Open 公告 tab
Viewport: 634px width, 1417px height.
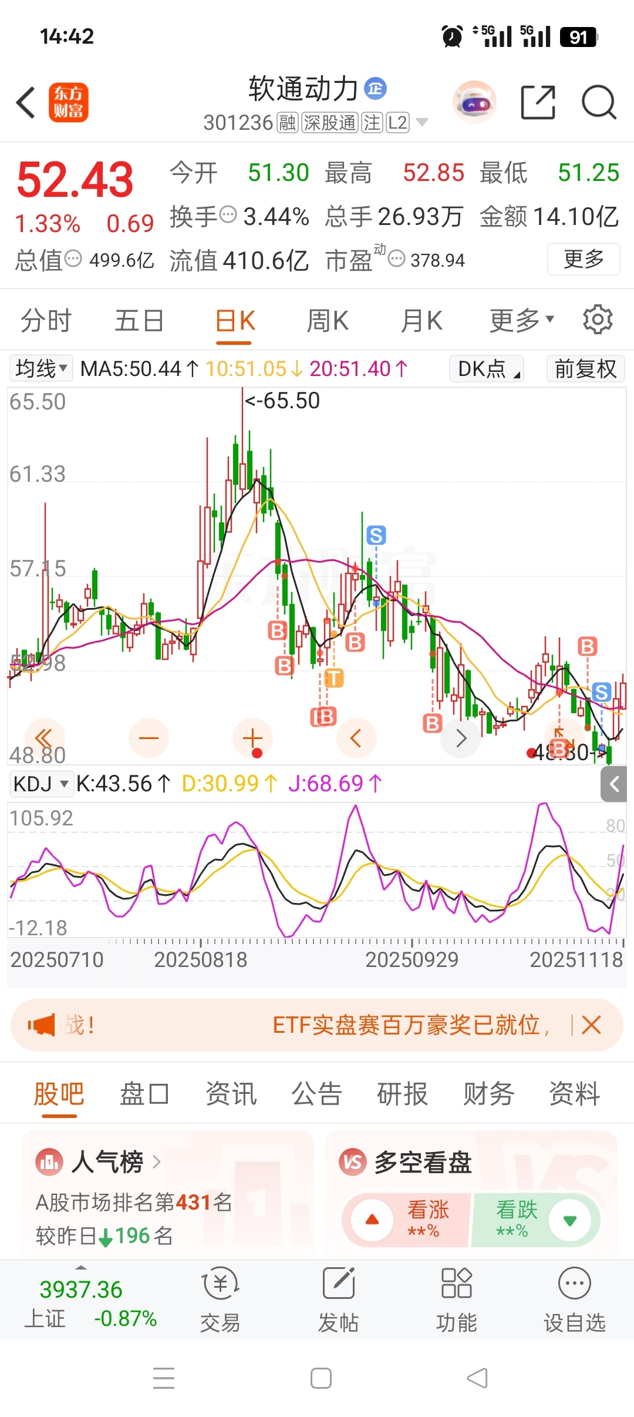316,1094
